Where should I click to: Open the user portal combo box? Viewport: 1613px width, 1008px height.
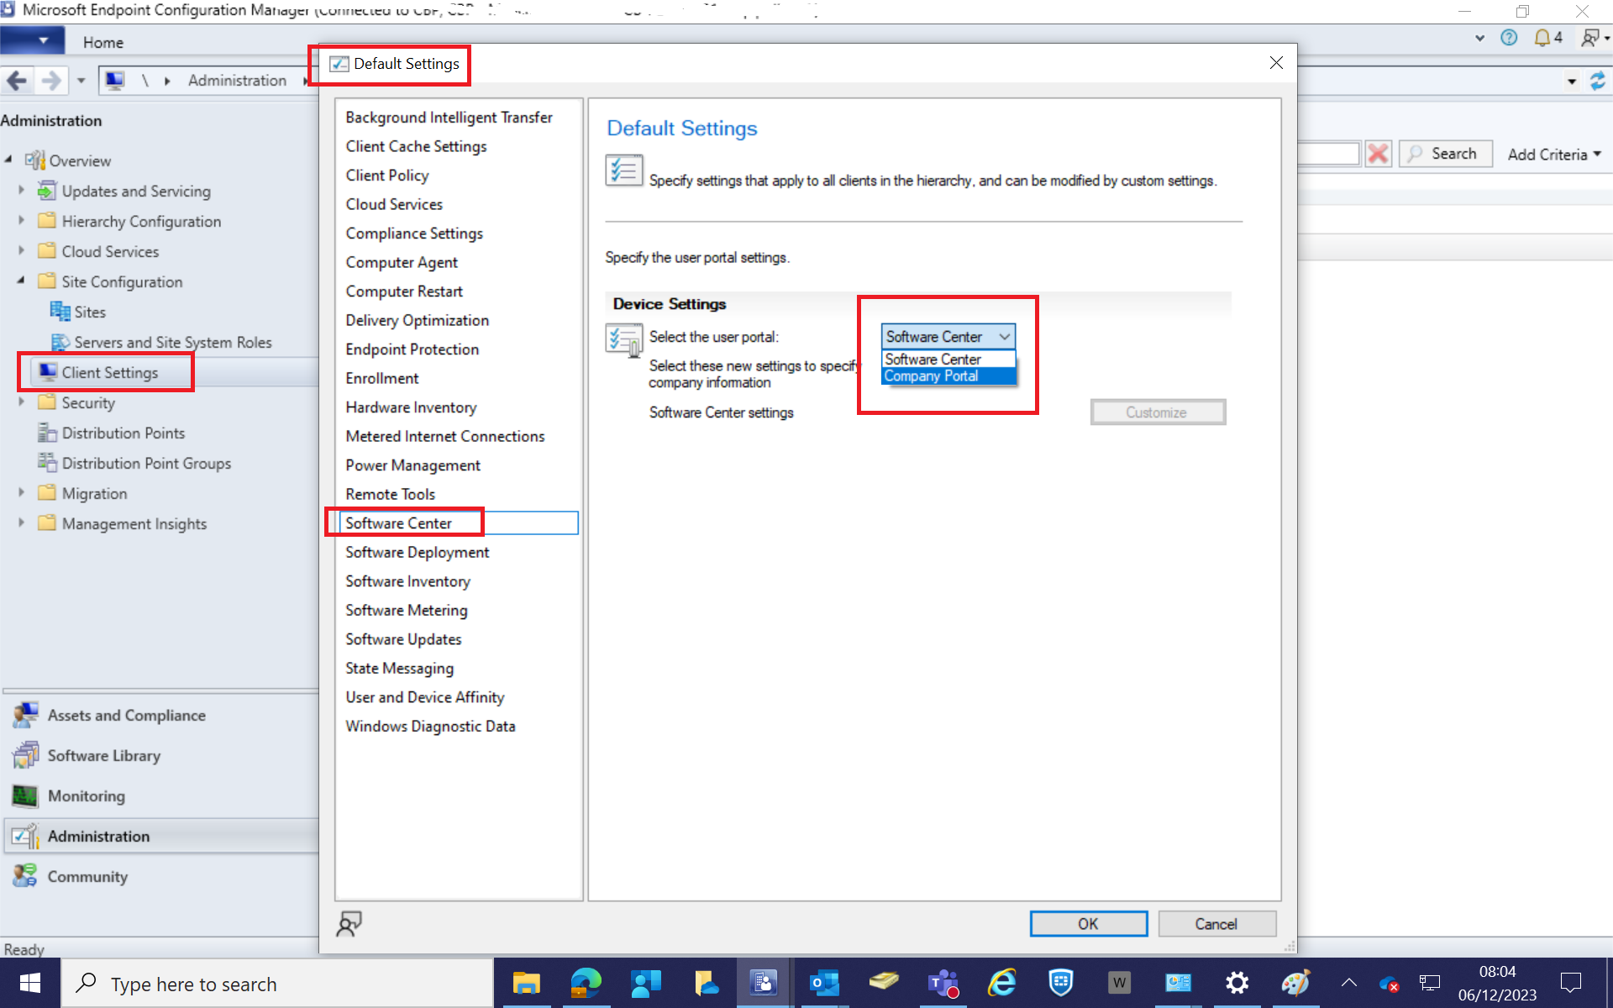point(948,337)
